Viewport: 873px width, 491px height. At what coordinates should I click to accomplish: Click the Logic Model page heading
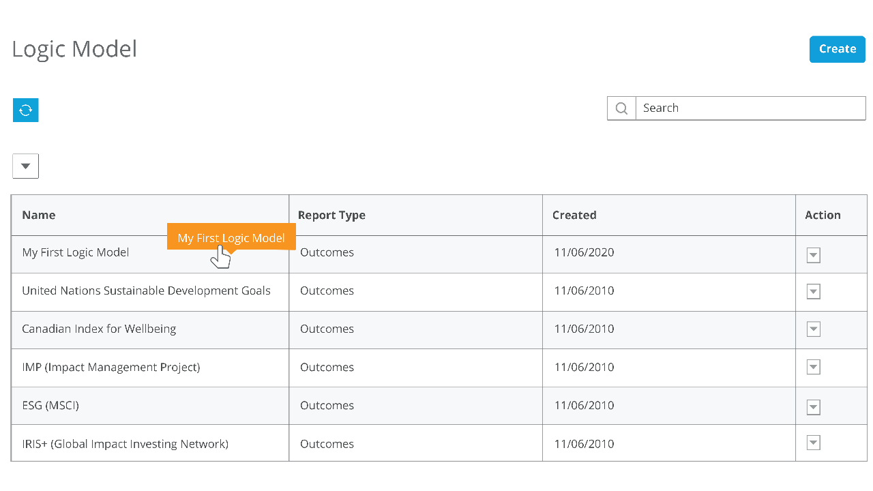74,49
